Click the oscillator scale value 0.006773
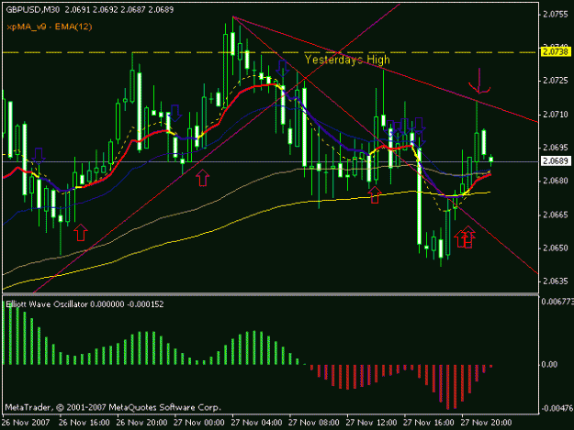 [557, 302]
